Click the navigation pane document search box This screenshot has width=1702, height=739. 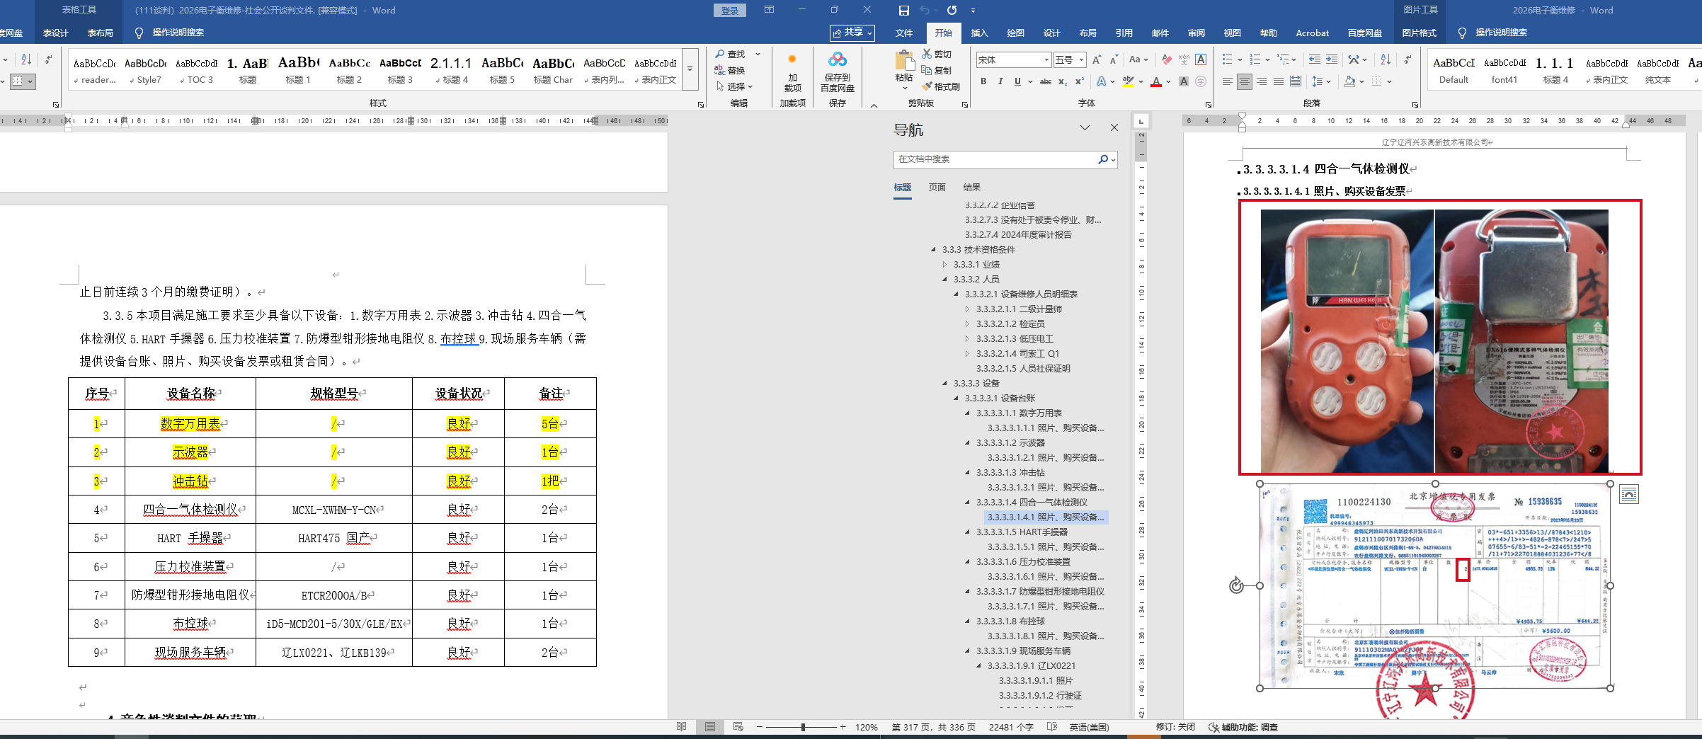[995, 160]
